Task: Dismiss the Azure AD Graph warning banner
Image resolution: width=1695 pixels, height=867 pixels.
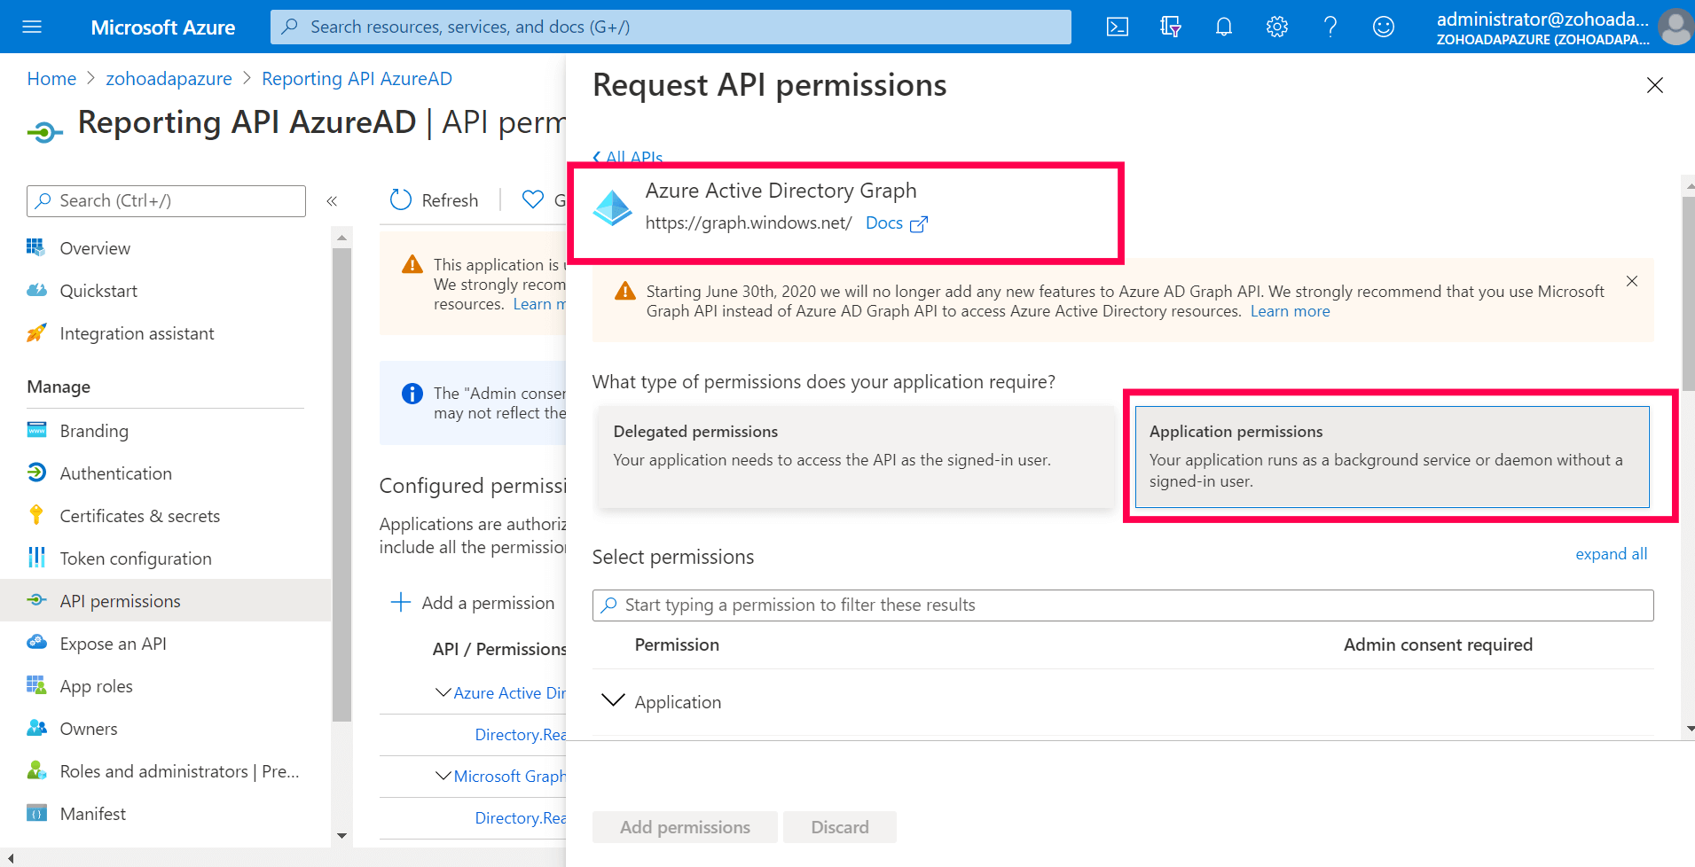Action: [1632, 281]
